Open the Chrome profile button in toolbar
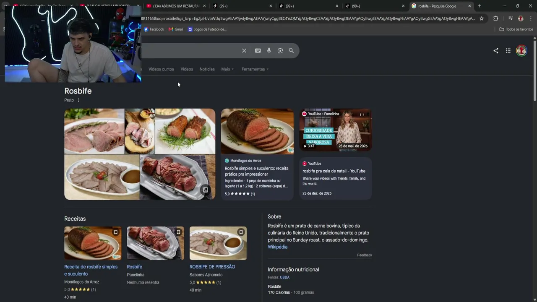 [x=521, y=18]
